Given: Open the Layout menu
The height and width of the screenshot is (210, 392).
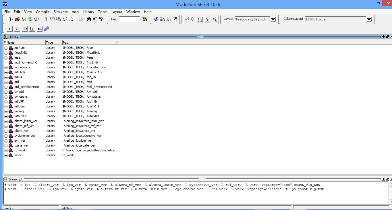Looking at the screenshot, I should (117, 11).
